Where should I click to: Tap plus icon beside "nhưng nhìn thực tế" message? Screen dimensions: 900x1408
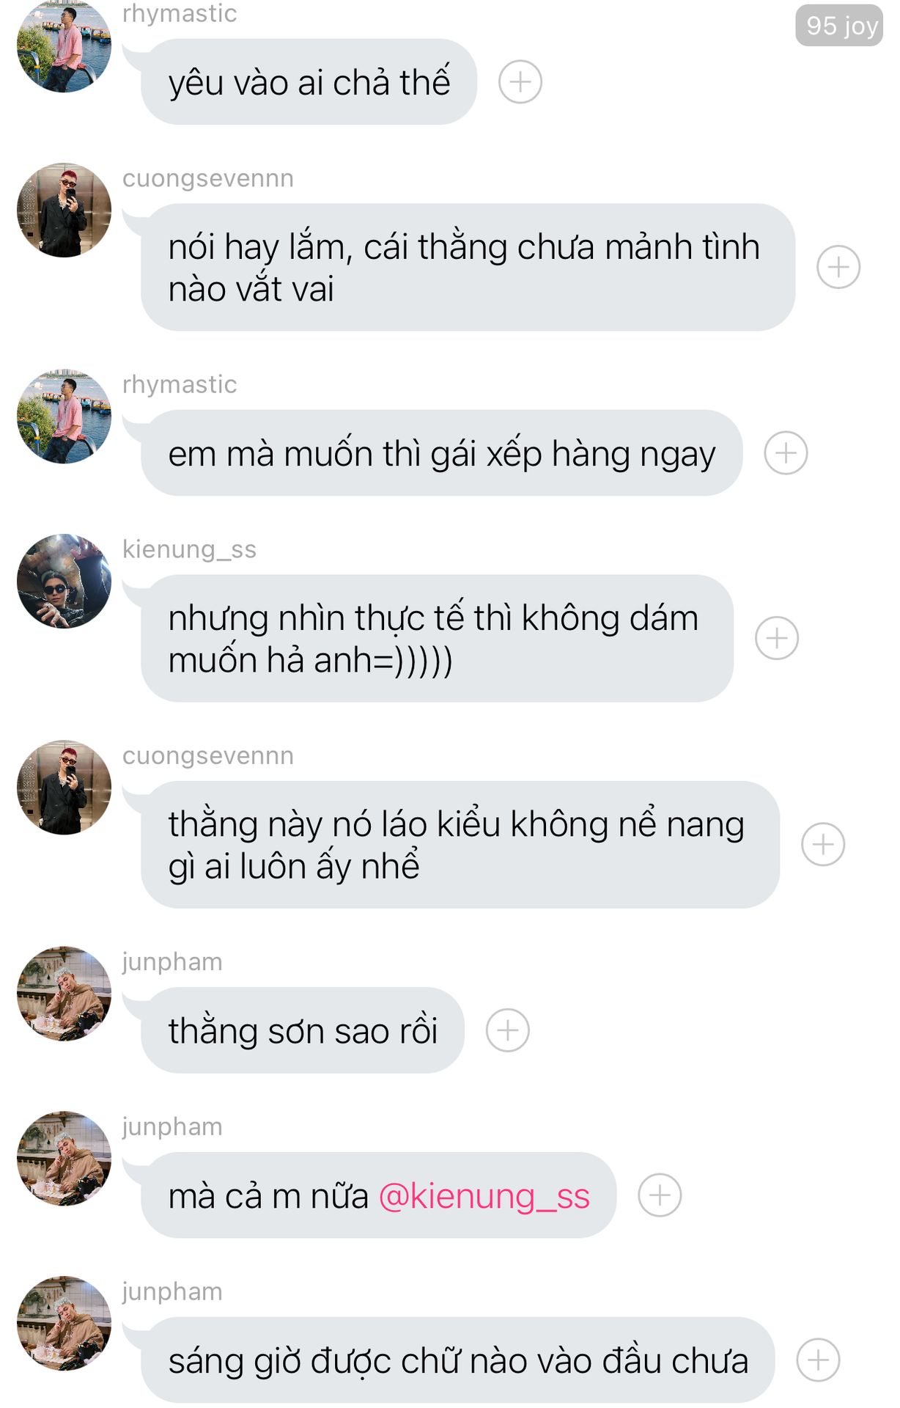point(776,638)
